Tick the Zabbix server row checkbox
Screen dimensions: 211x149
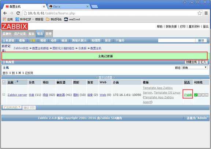point(4,95)
